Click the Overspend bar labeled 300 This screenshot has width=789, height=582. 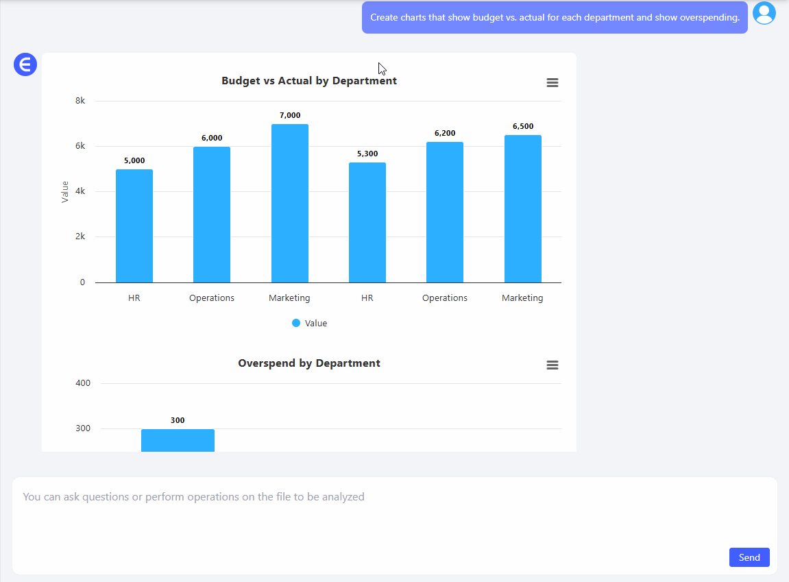(x=178, y=440)
